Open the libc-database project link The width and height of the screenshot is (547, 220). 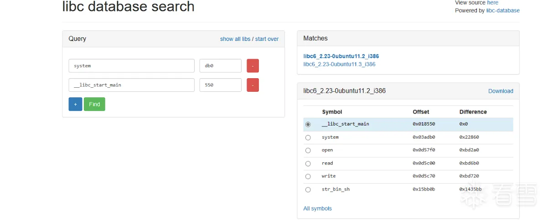coord(502,10)
